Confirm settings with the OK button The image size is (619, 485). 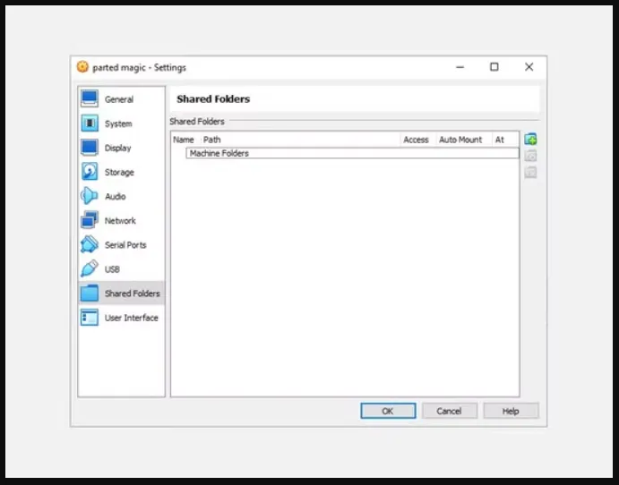coord(388,411)
